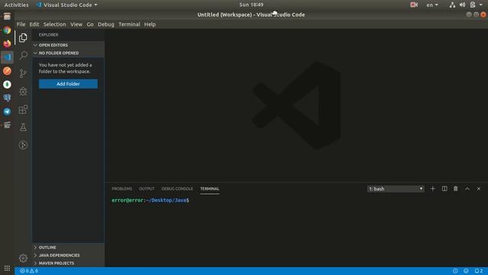Click the green MongoDB Compass dock icon
Image resolution: width=488 pixels, height=275 pixels.
(x=7, y=85)
